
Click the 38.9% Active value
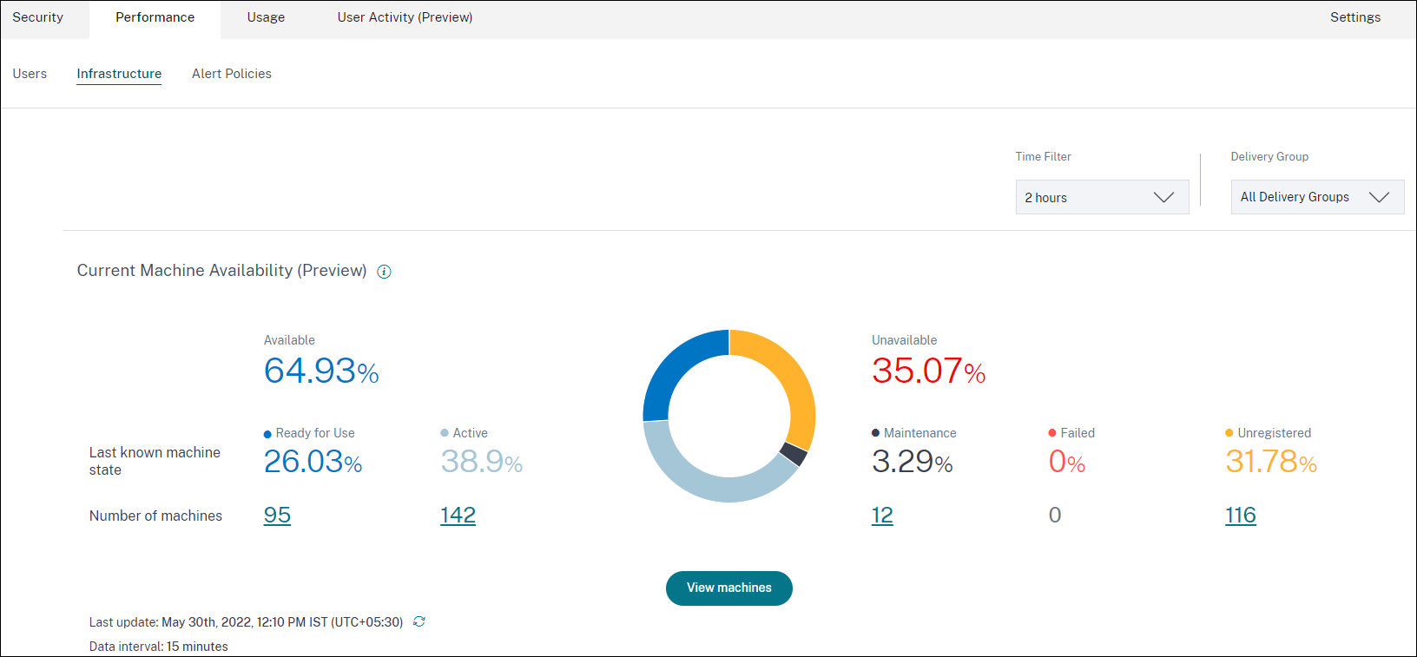pos(481,462)
